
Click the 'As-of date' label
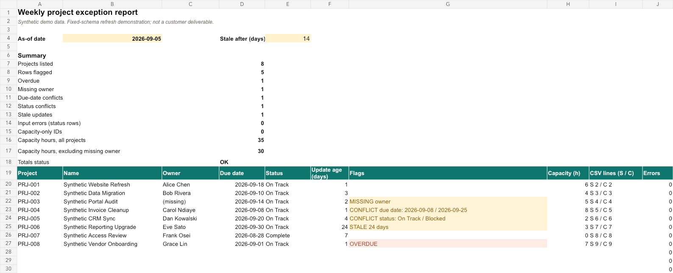[x=31, y=39]
